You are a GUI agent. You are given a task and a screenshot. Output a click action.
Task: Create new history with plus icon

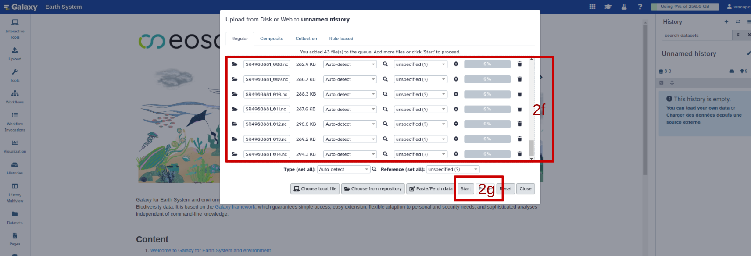click(x=726, y=21)
